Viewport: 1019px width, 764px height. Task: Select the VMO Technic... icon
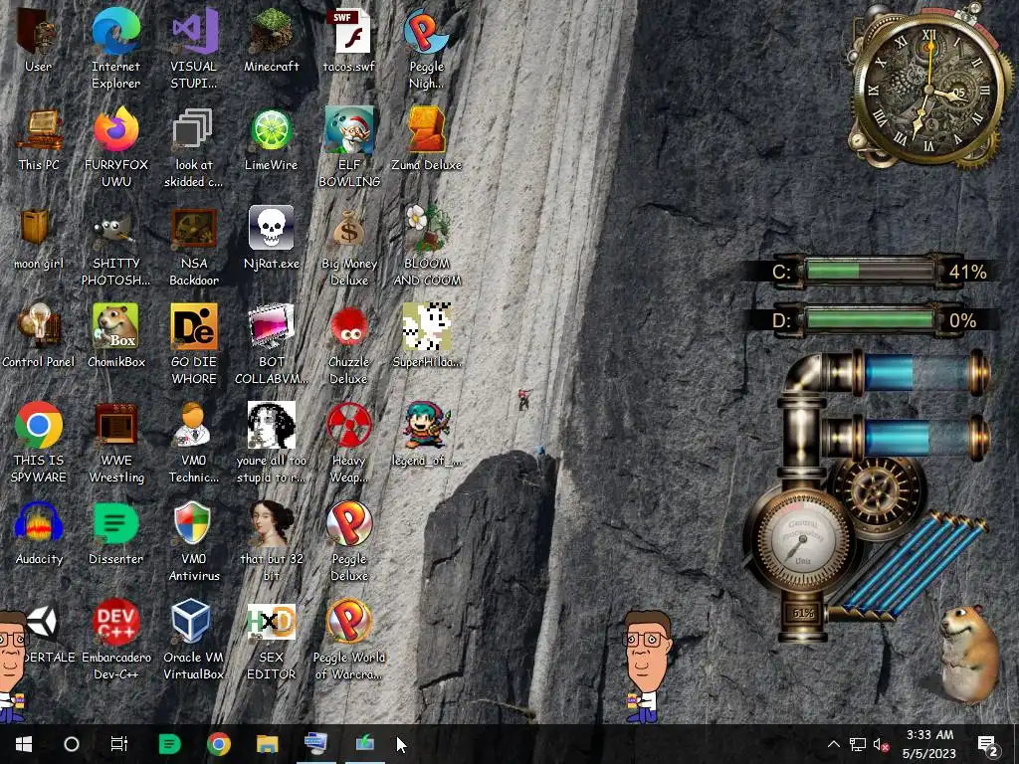194,443
